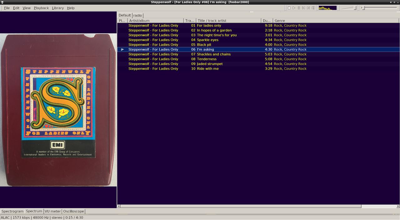Select track 02 In hopes of a garden
This screenshot has width=400, height=220.
258,30
